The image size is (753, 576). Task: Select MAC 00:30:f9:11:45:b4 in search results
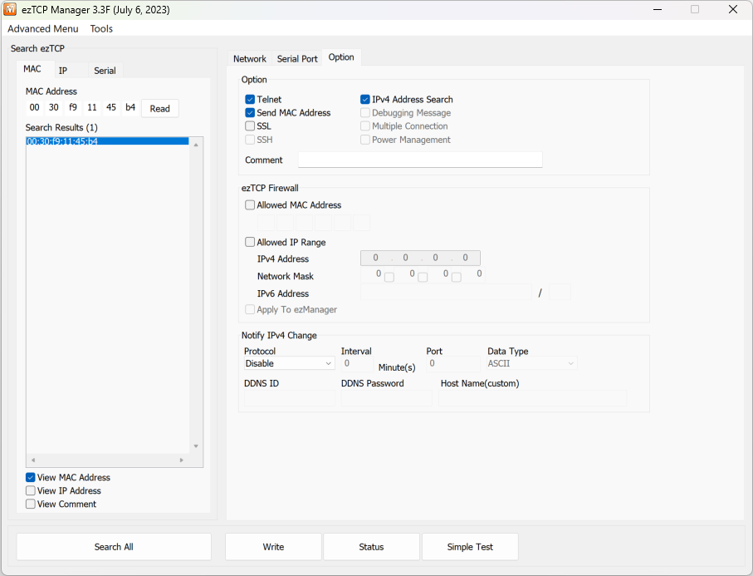62,141
